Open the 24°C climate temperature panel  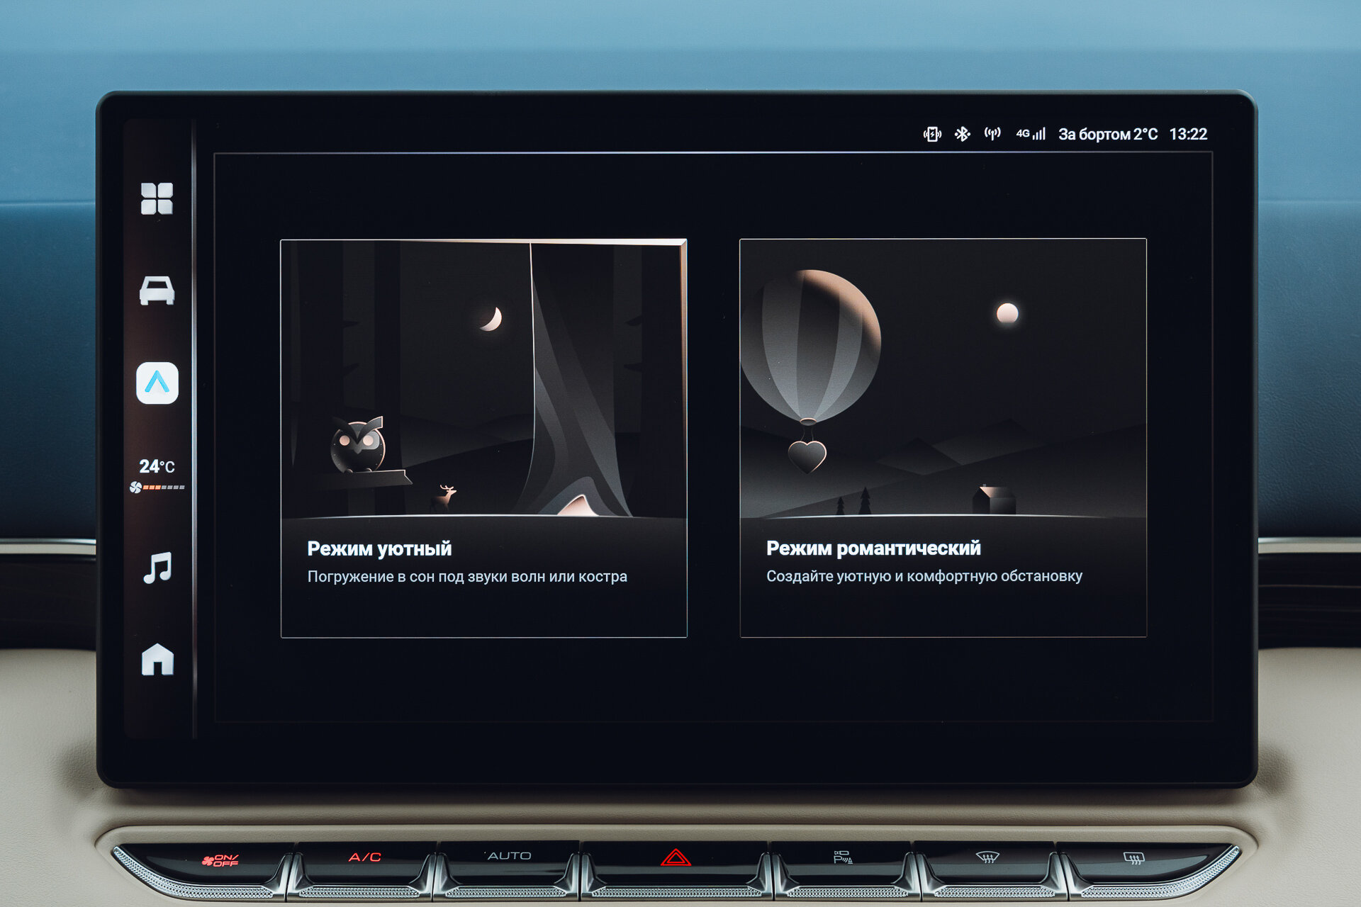coord(157,466)
